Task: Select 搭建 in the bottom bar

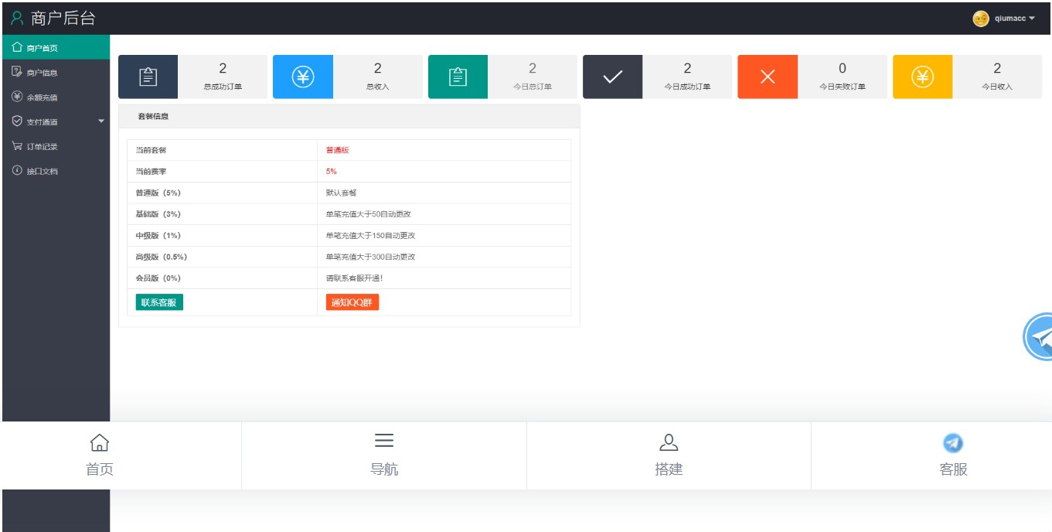Action: 669,455
